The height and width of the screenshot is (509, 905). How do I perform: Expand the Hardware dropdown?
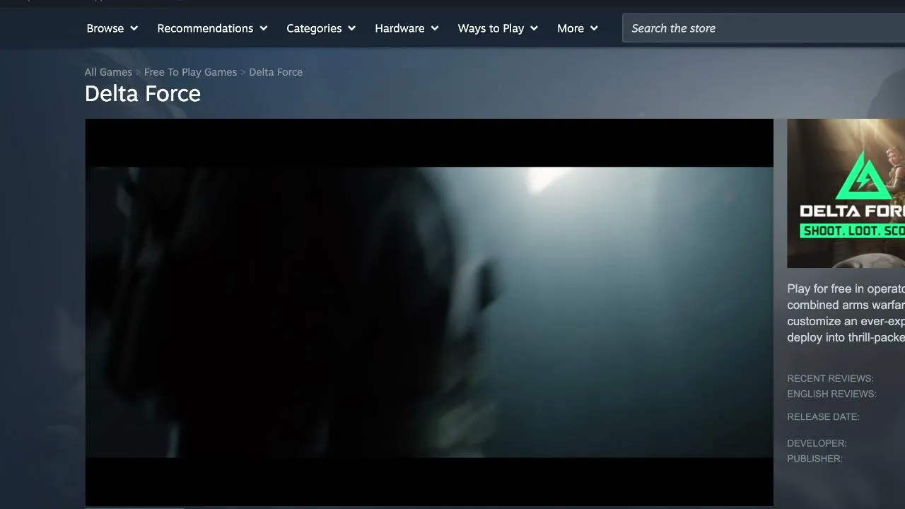coord(407,28)
